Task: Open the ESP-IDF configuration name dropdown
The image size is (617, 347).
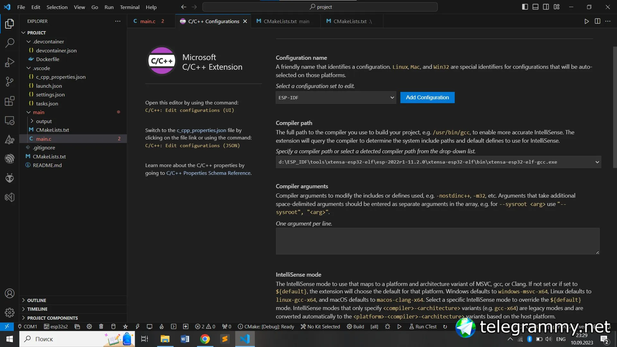Action: point(335,98)
